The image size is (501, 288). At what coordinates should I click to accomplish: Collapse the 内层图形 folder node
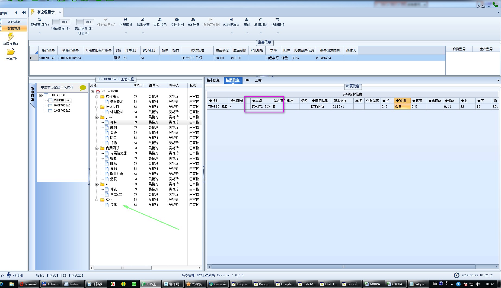[97, 148]
